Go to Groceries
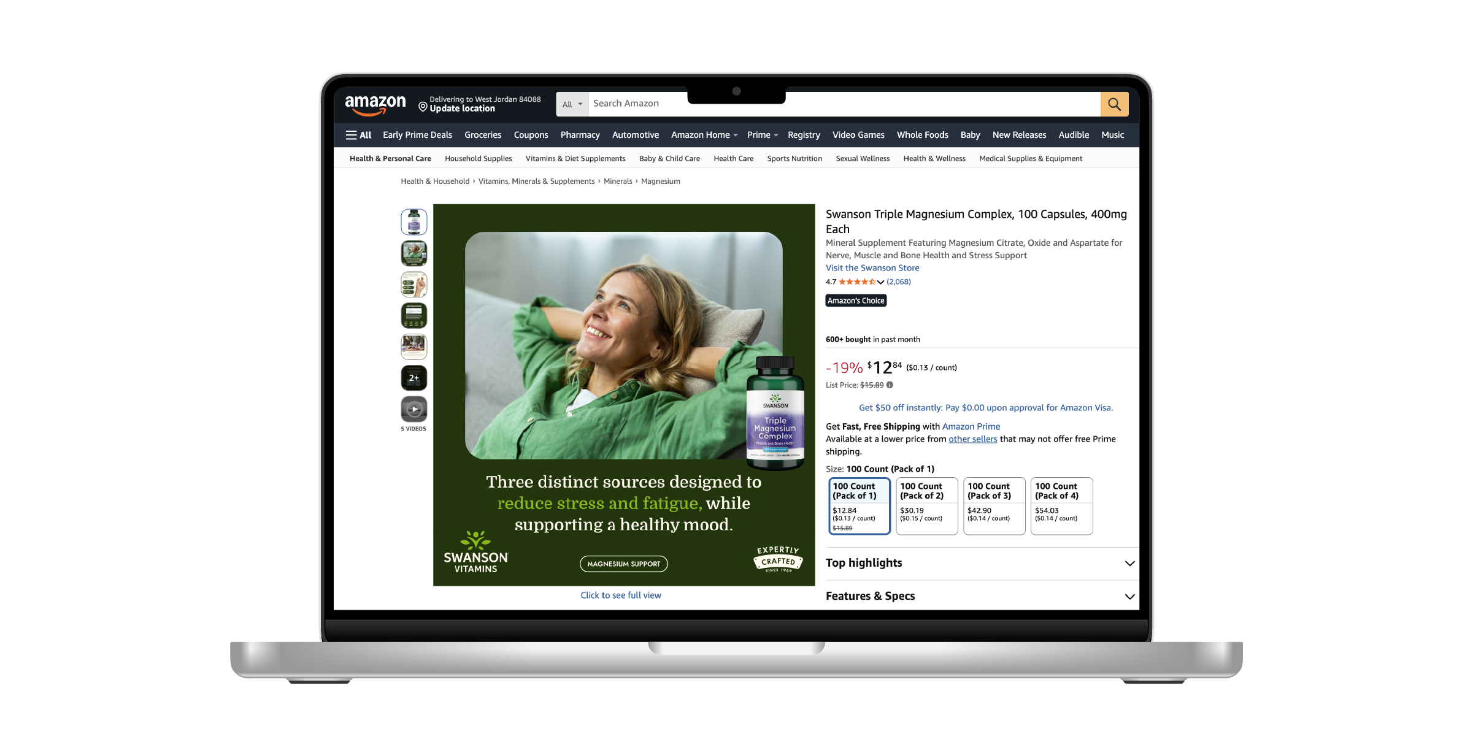1473x736 pixels. [x=483, y=135]
